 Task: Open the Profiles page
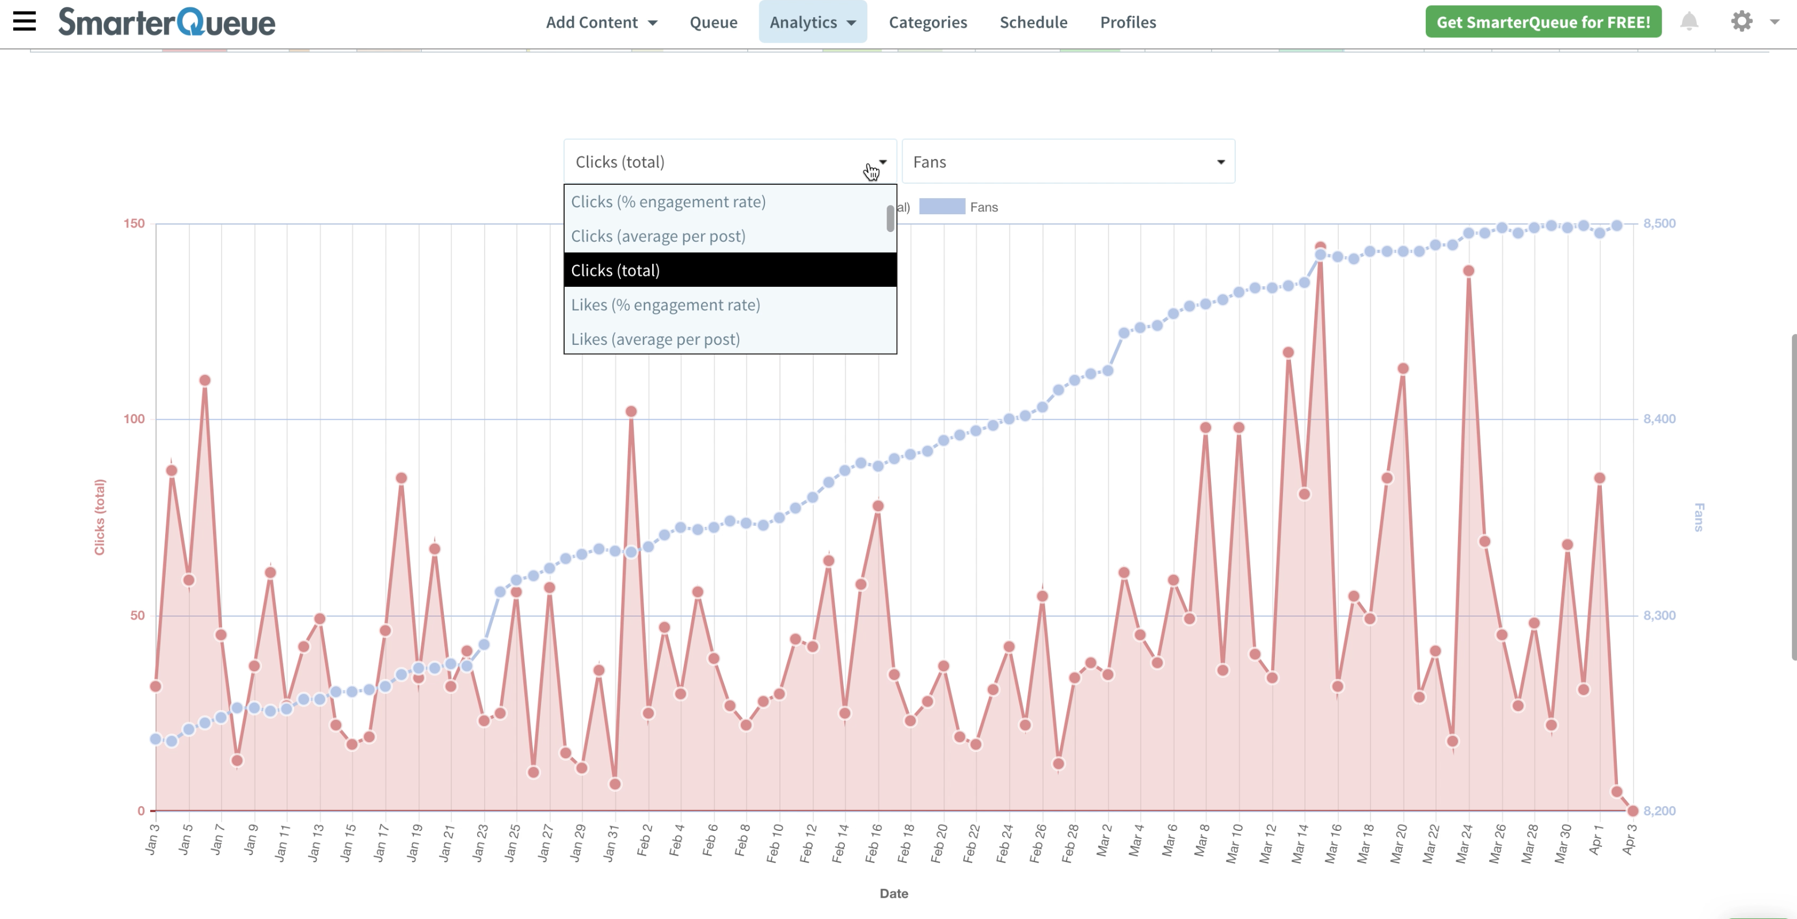pyautogui.click(x=1128, y=22)
